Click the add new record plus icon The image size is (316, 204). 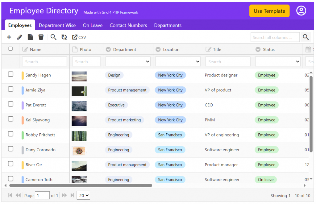tap(9, 37)
